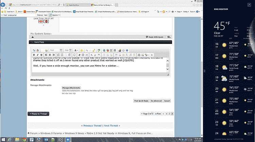Viewport: 255px width, 142px height.
Task: Open VS Plugin bookmarks folder
Action: tap(144, 11)
